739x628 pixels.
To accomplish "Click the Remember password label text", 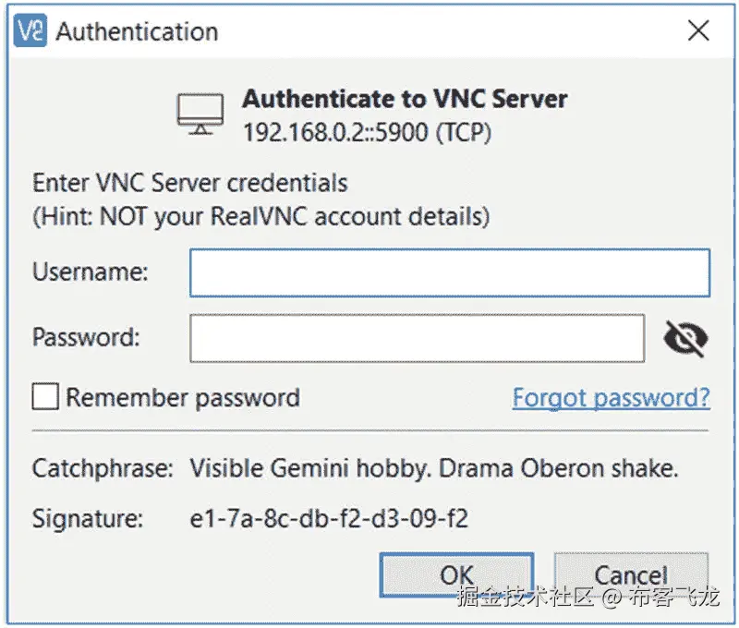I will coord(183,398).
